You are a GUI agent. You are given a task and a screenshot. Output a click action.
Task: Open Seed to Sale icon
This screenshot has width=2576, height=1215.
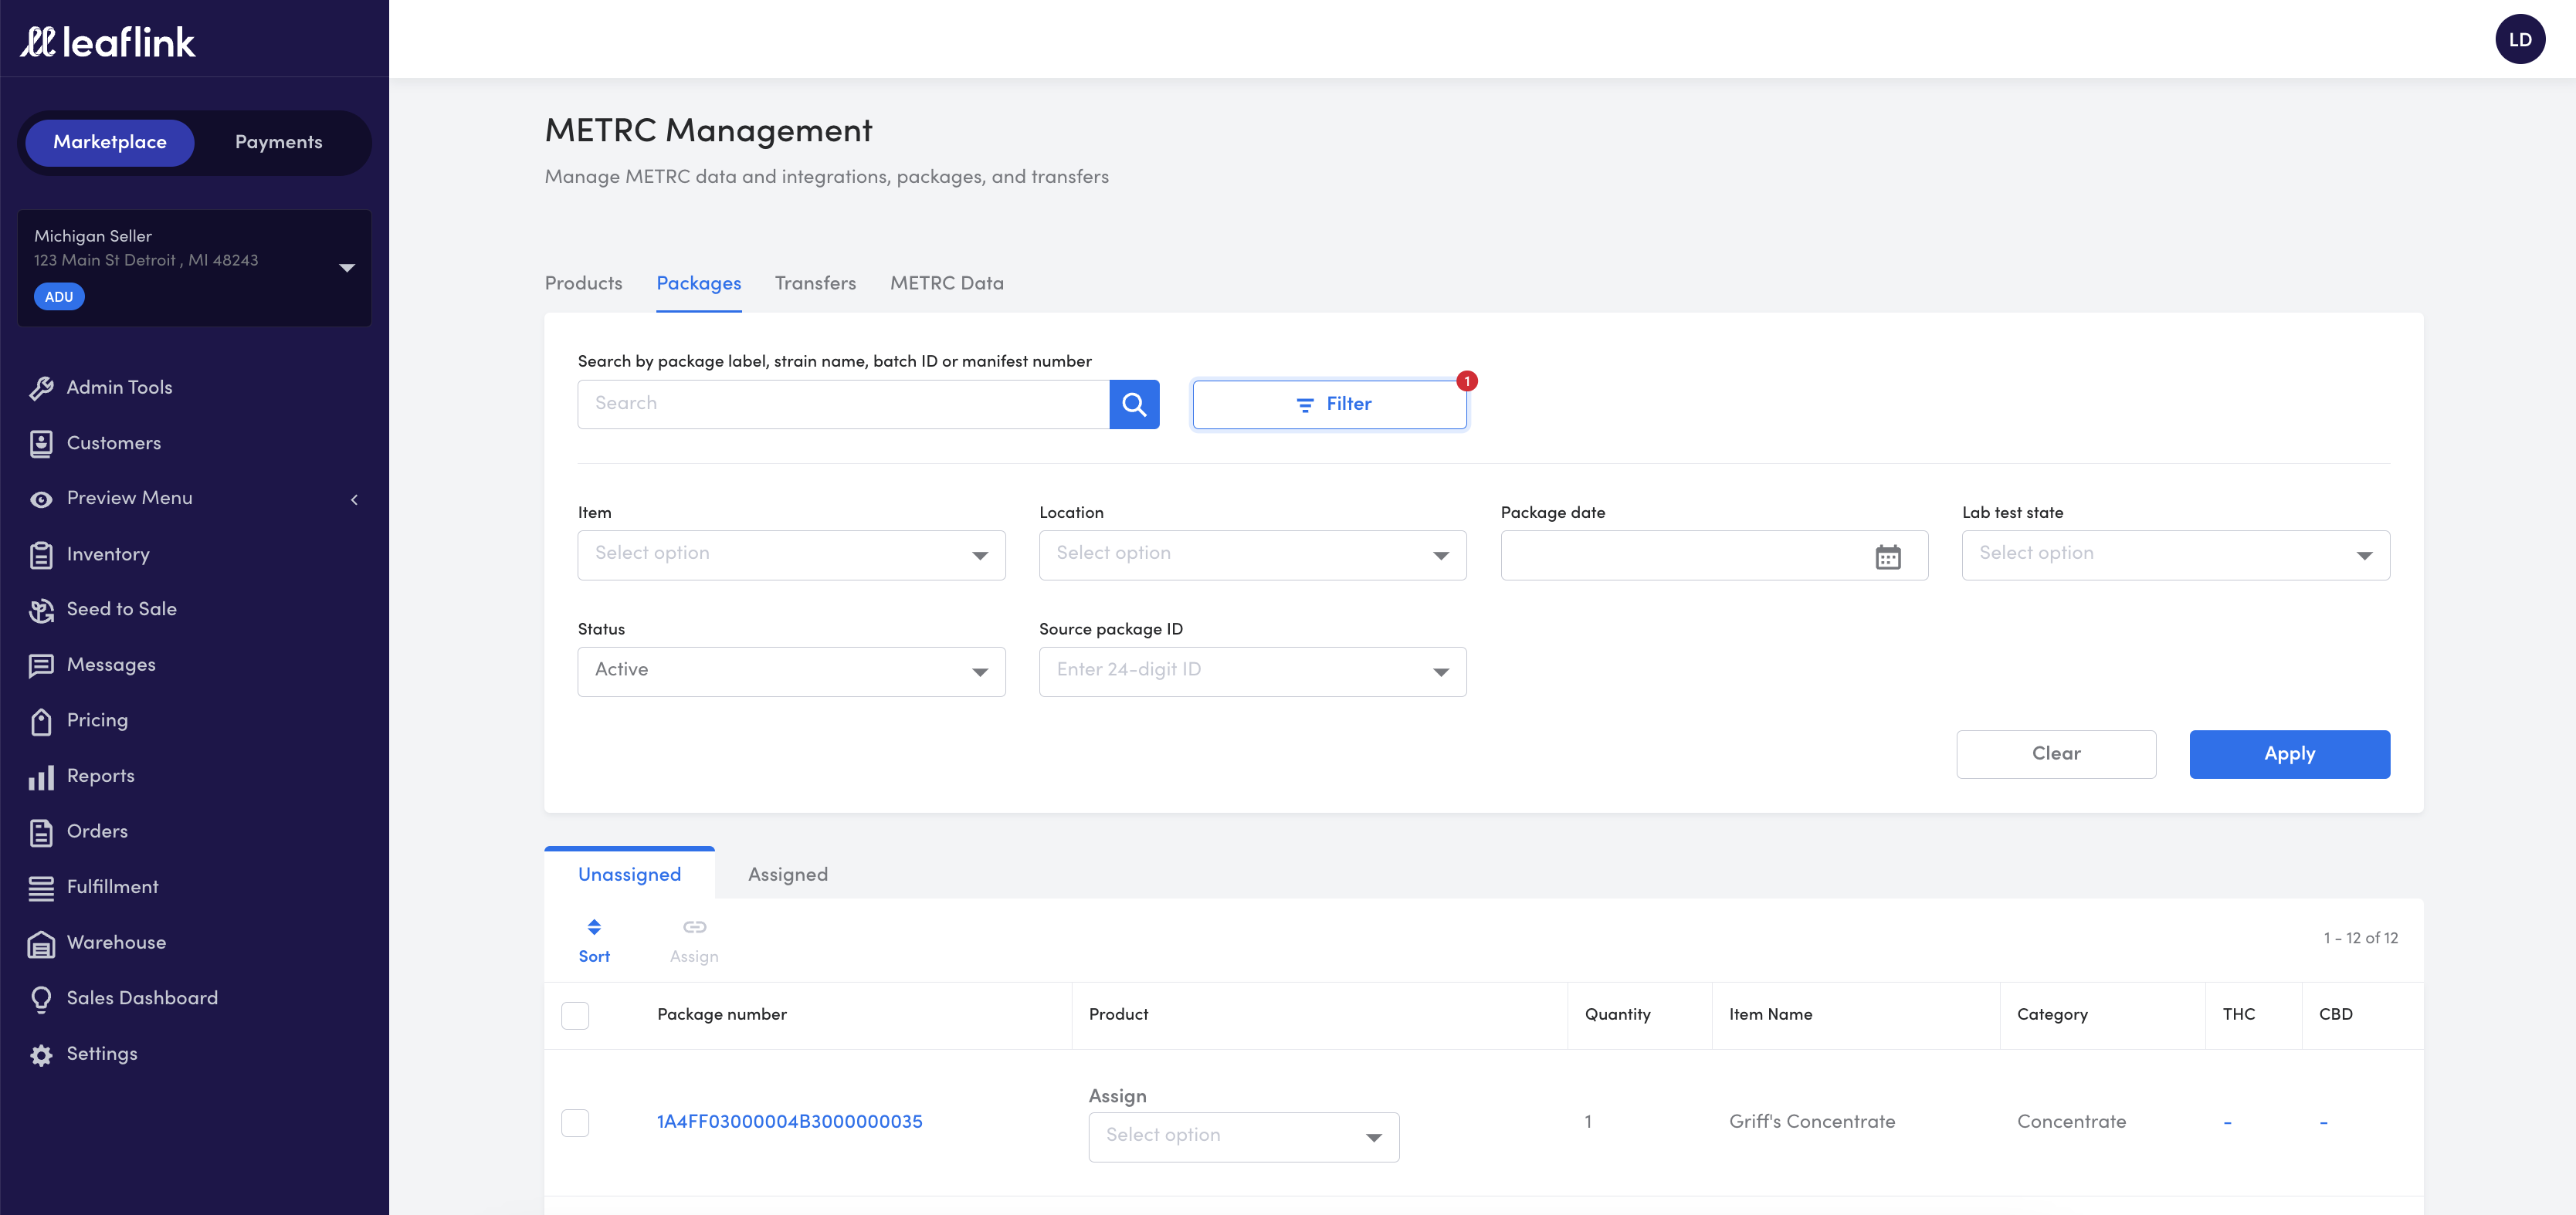point(41,610)
